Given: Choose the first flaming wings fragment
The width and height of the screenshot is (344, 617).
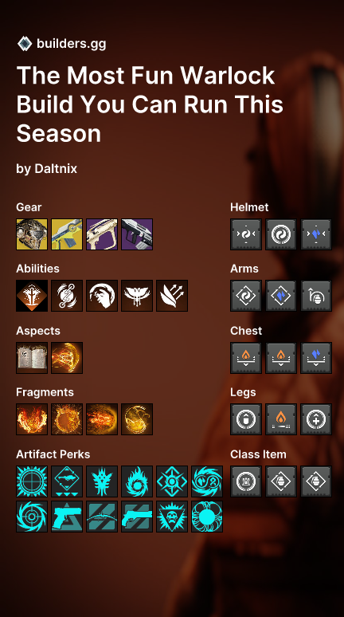Looking at the screenshot, I should click(32, 419).
